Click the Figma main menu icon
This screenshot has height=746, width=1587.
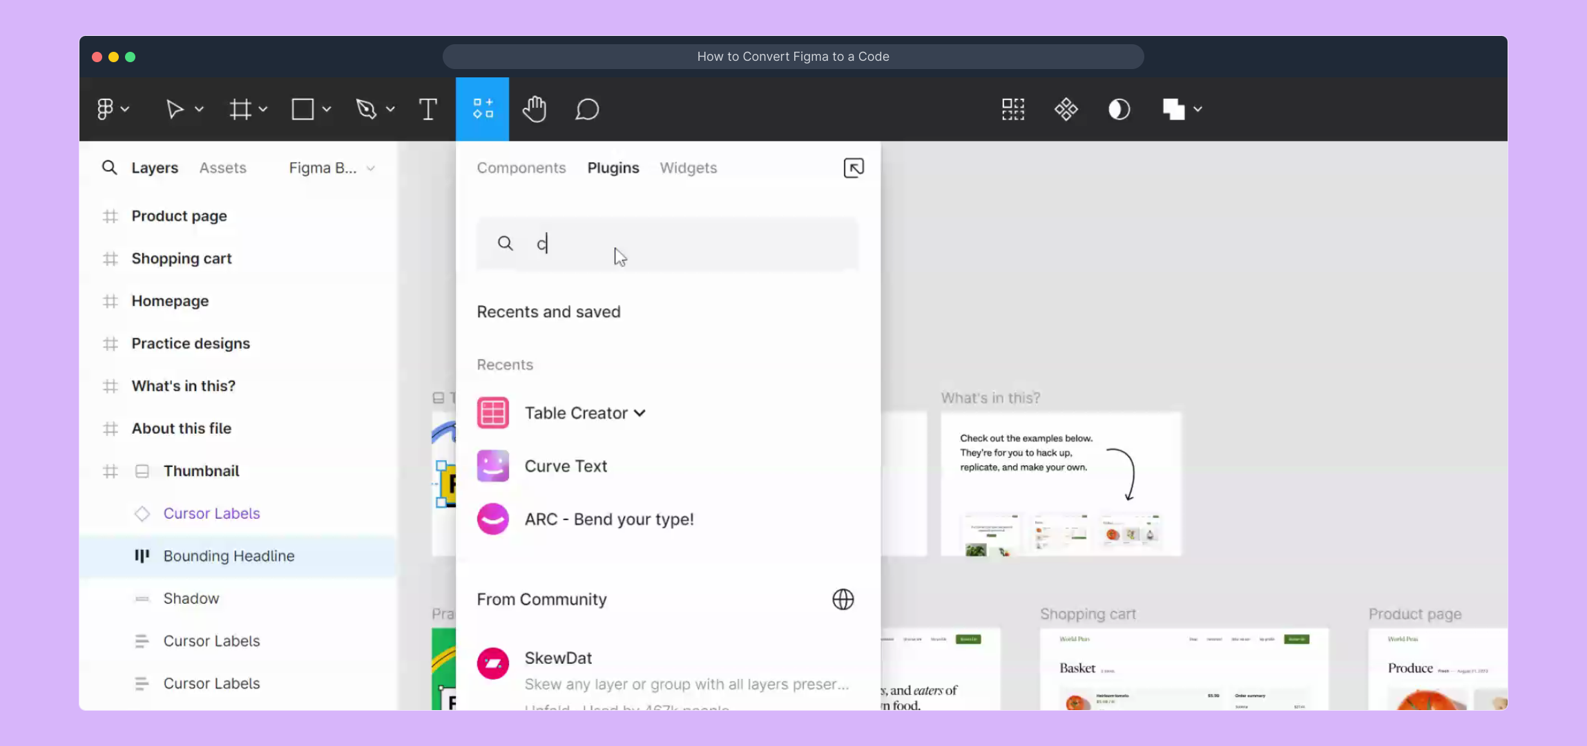[x=106, y=109]
